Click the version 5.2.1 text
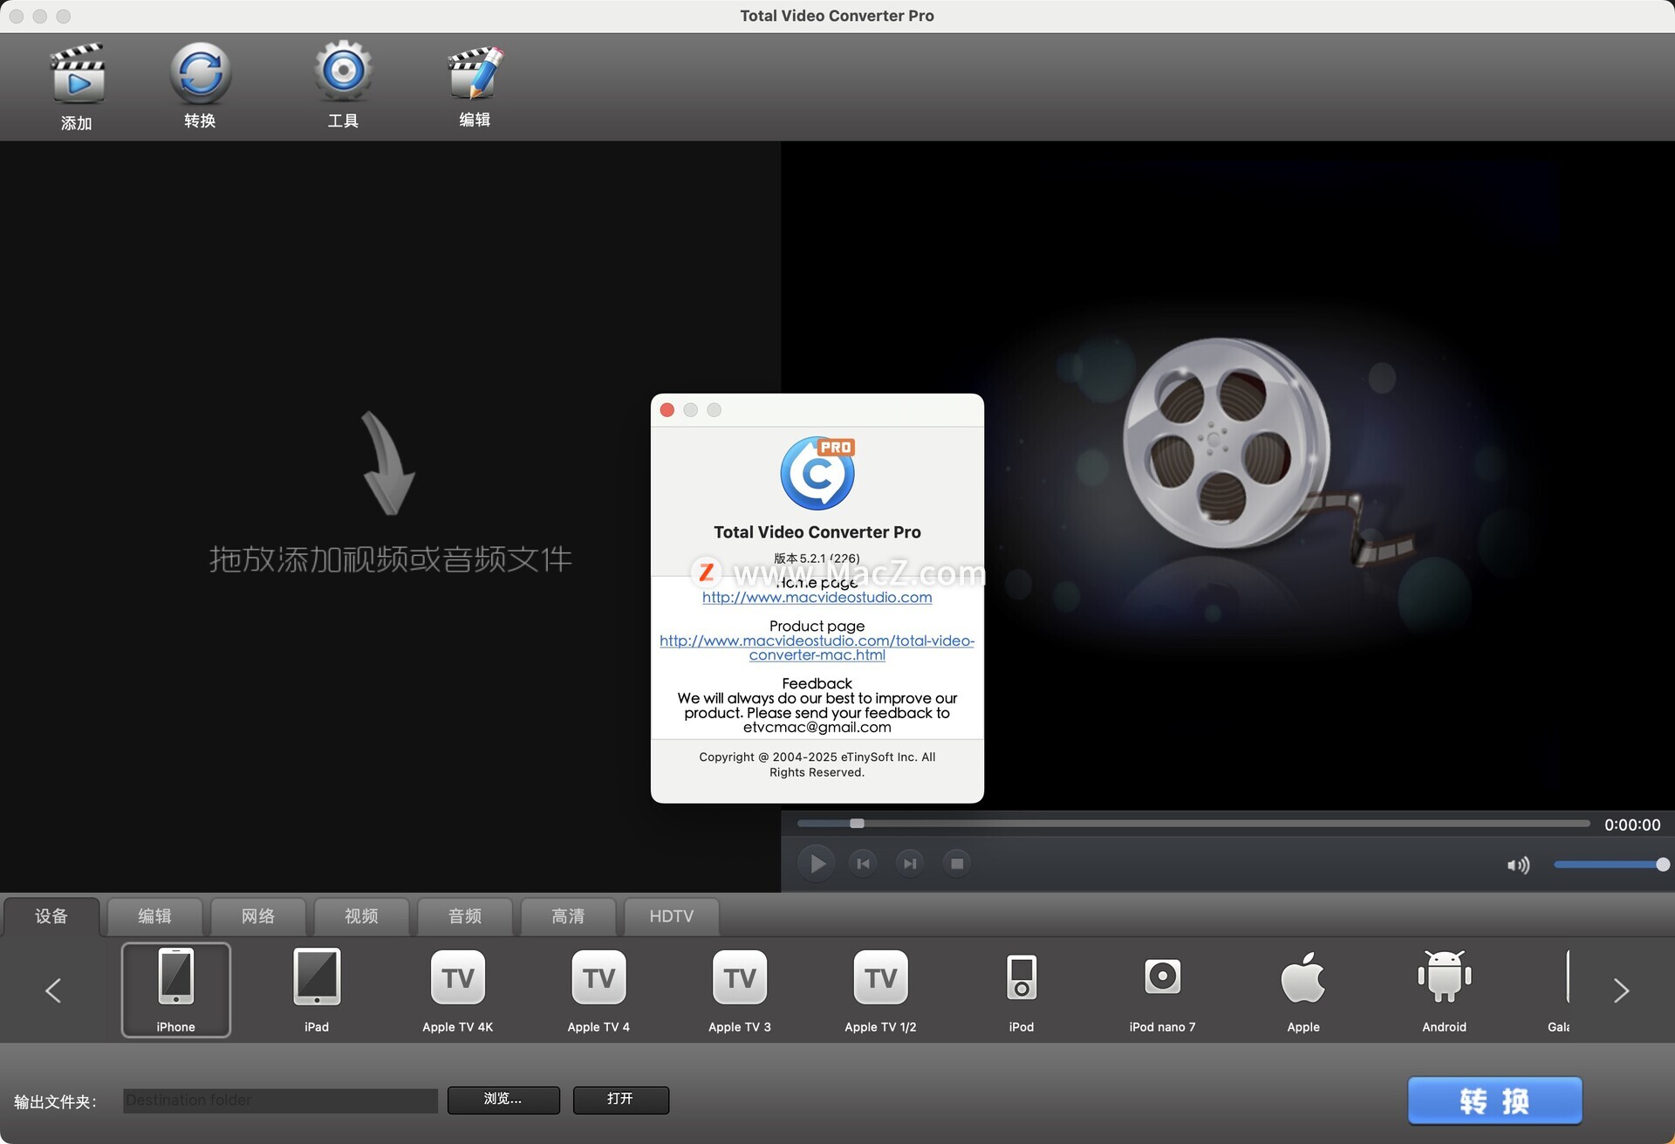This screenshot has width=1675, height=1144. pos(817,558)
